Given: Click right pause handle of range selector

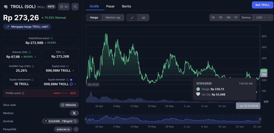Looking at the screenshot, I should [x=260, y=119].
